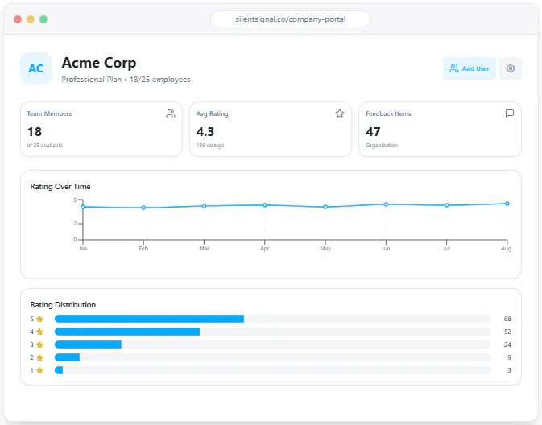This screenshot has height=425, width=542.
Task: Select the Jun data point on chart
Action: tap(386, 204)
